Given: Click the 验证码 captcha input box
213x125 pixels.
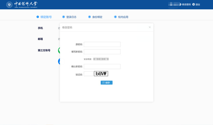Looking at the screenshot, I should 89,74.
